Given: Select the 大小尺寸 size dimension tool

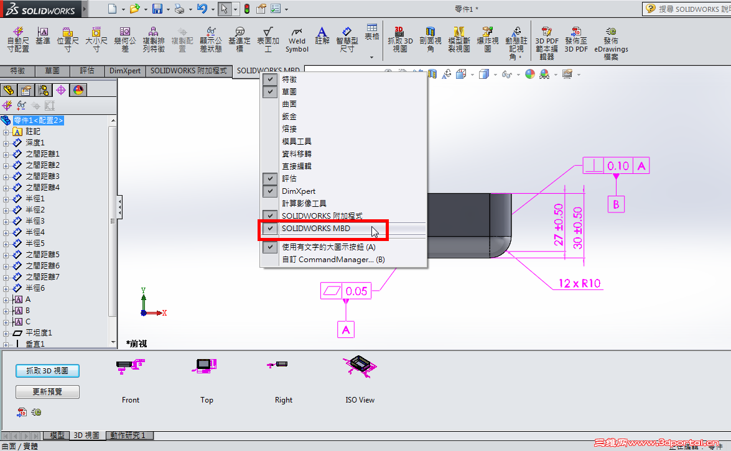Looking at the screenshot, I should coord(96,40).
